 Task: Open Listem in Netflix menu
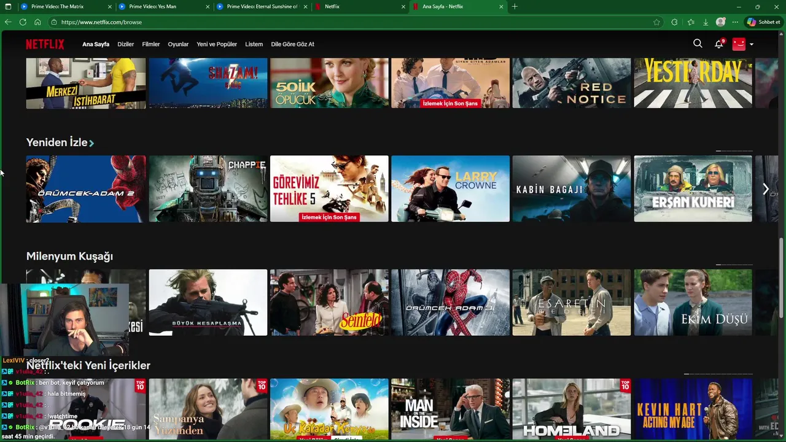[x=254, y=44]
